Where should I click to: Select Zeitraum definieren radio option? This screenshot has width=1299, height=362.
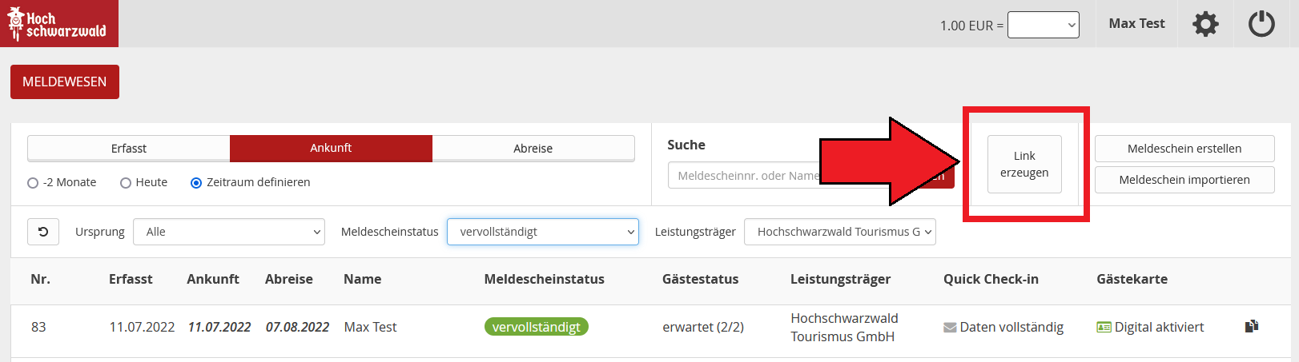[x=196, y=183]
